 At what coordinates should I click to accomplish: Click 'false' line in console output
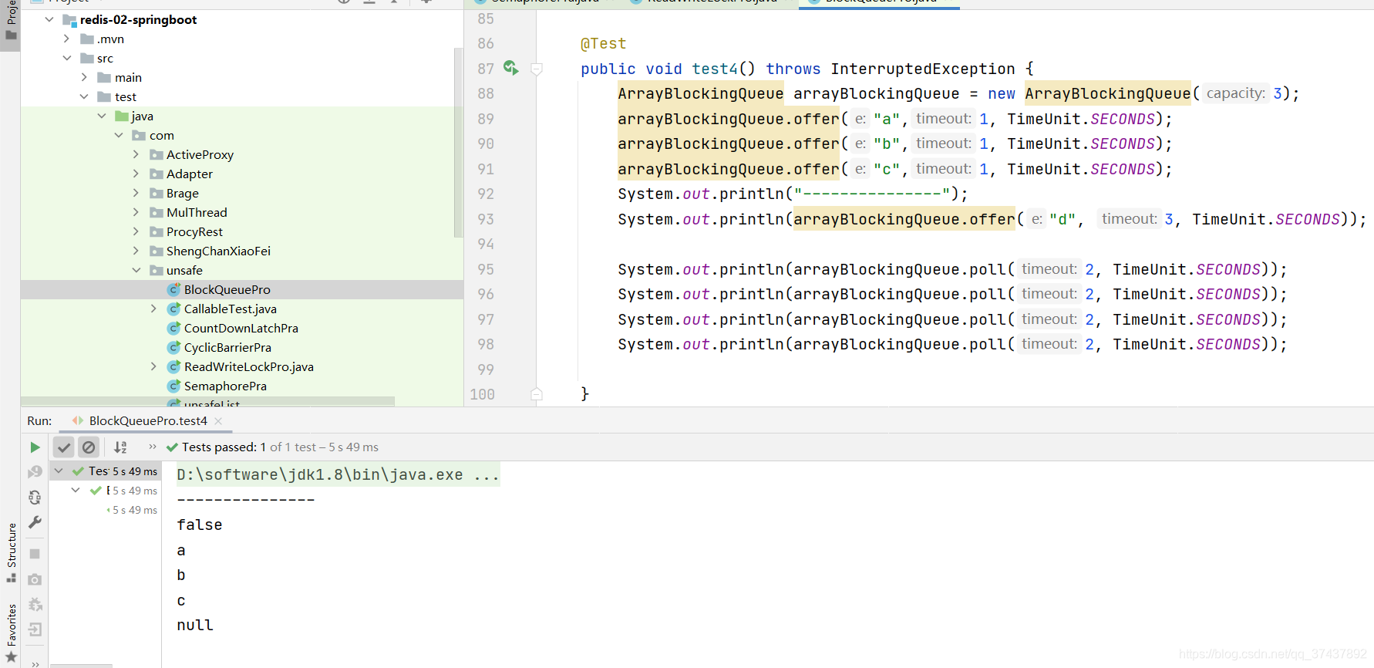coord(200,525)
